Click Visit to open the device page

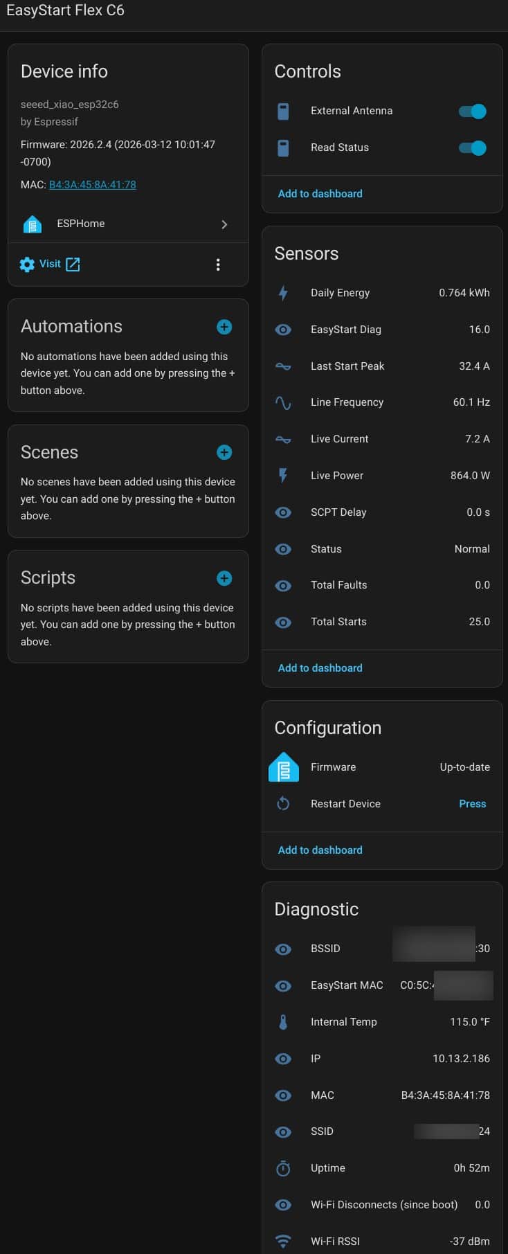pyautogui.click(x=50, y=264)
